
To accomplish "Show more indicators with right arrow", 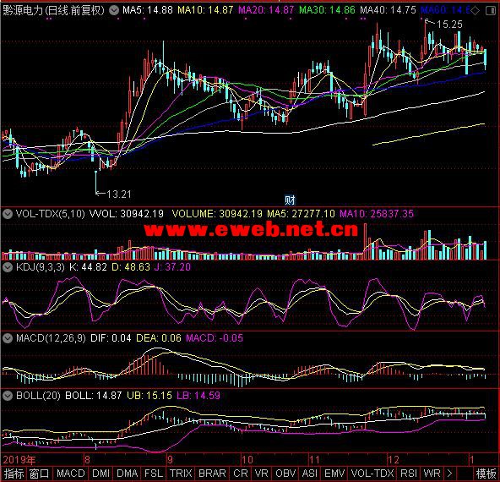I will tap(450, 473).
